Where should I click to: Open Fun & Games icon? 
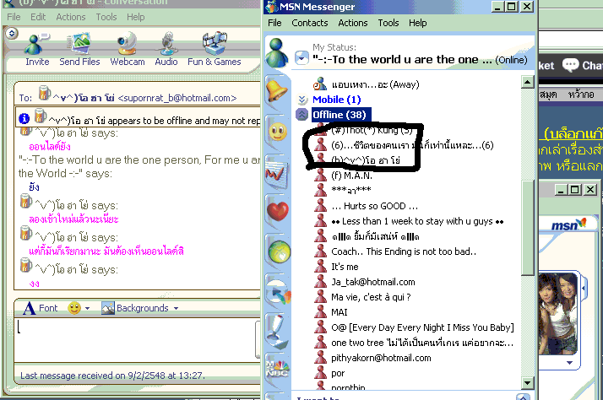215,43
